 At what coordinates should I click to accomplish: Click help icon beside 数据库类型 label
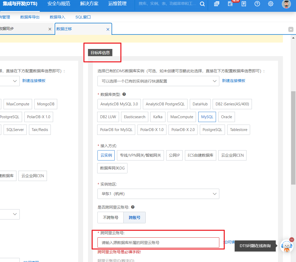pyautogui.click(x=124, y=94)
